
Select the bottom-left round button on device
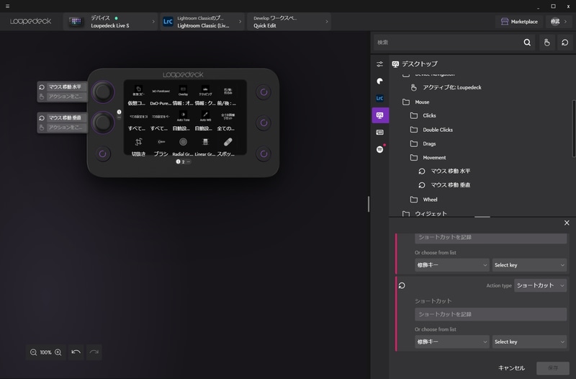click(x=102, y=153)
